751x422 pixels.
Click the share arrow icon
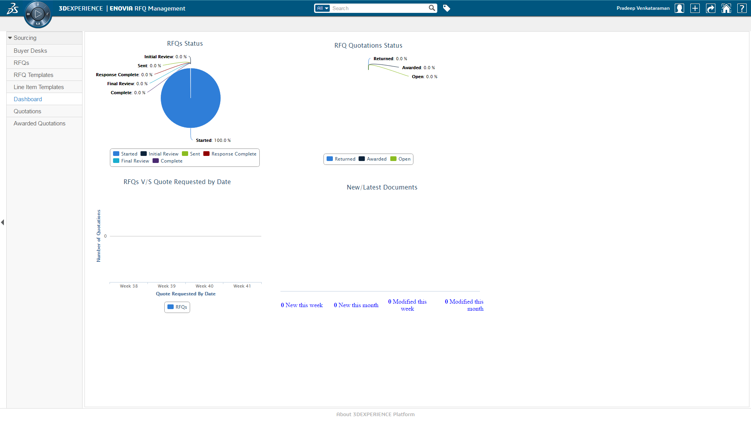pyautogui.click(x=711, y=8)
